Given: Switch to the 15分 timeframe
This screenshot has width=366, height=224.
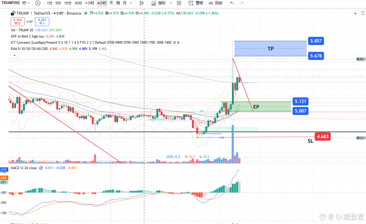Looking at the screenshot, I should (x=68, y=3).
